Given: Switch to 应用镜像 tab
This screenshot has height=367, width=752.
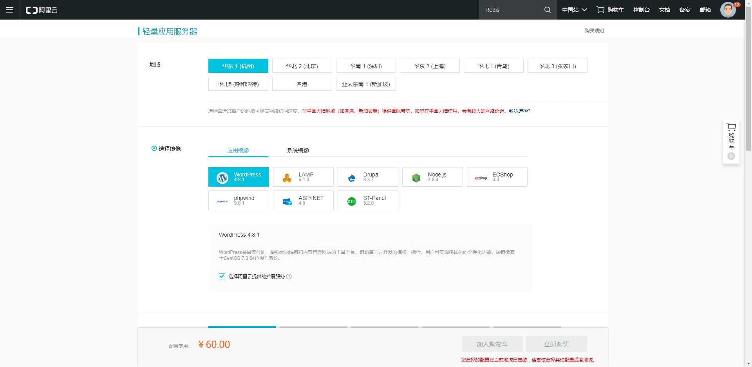Looking at the screenshot, I should point(238,150).
